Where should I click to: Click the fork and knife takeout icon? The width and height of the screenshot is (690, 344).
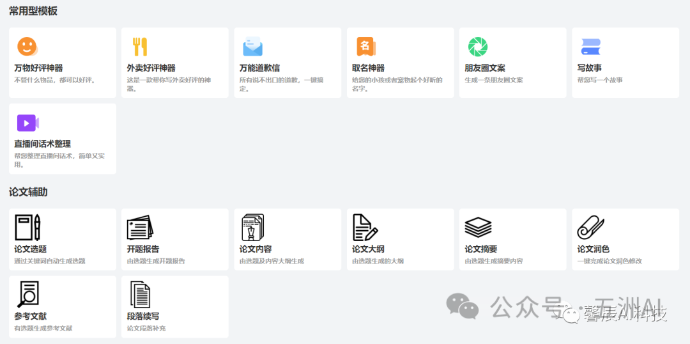tap(140, 47)
